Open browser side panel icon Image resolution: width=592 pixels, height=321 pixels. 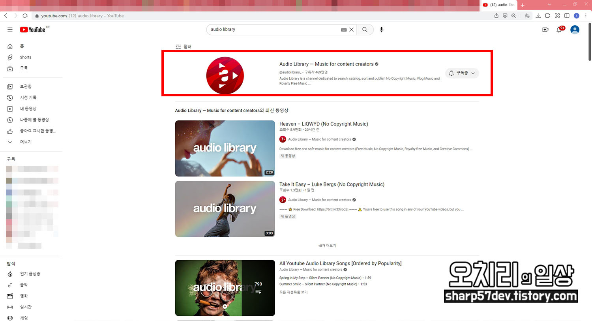pos(567,16)
